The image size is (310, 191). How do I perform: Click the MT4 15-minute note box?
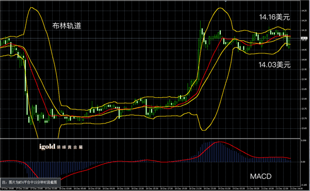pyautogui.click(x=30, y=182)
